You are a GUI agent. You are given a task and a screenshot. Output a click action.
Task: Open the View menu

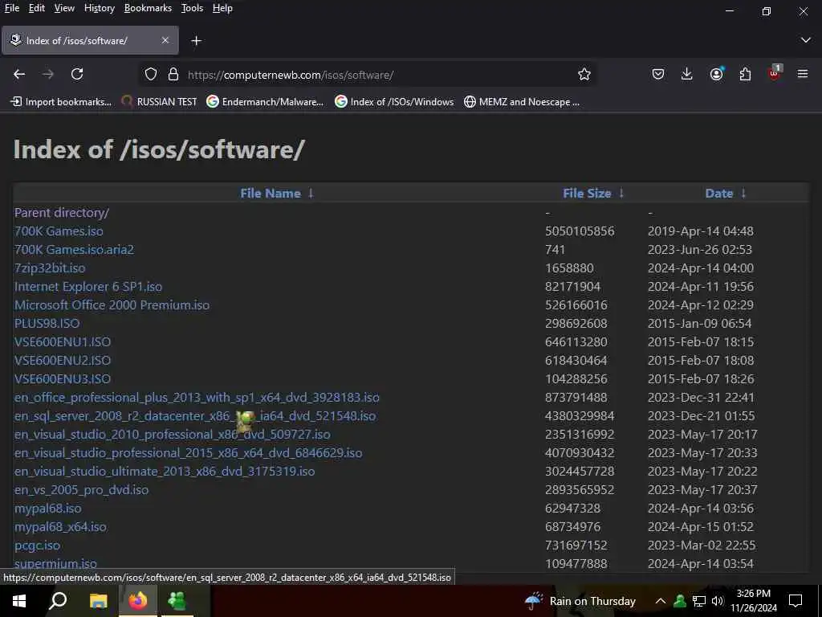click(x=64, y=8)
